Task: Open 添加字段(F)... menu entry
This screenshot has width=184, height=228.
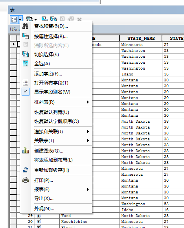Action: click(x=56, y=74)
